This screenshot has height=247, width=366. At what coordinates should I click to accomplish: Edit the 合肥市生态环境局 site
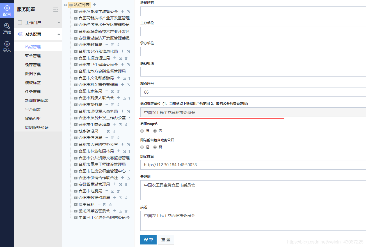click(120, 125)
